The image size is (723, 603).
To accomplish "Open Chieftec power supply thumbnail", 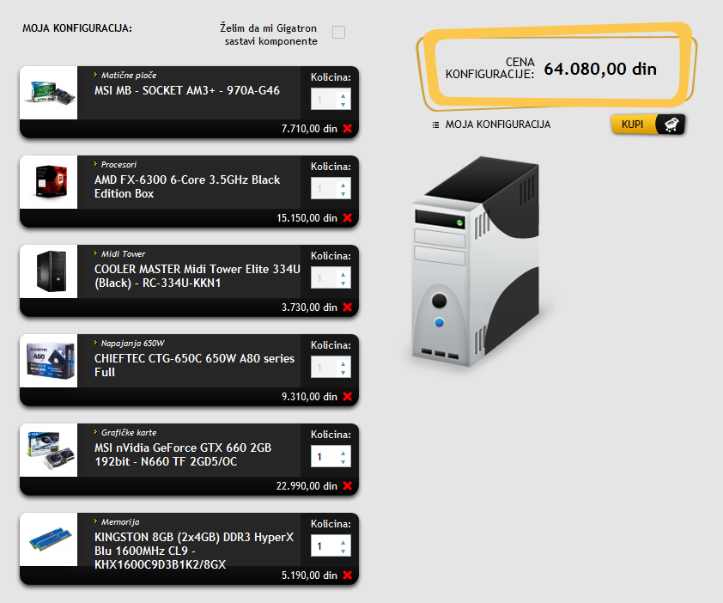I will pyautogui.click(x=48, y=361).
